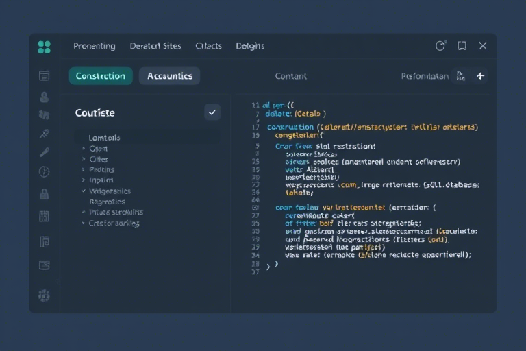The width and height of the screenshot is (526, 351).
Task: Switch to the Constrction tab
Action: 101,76
